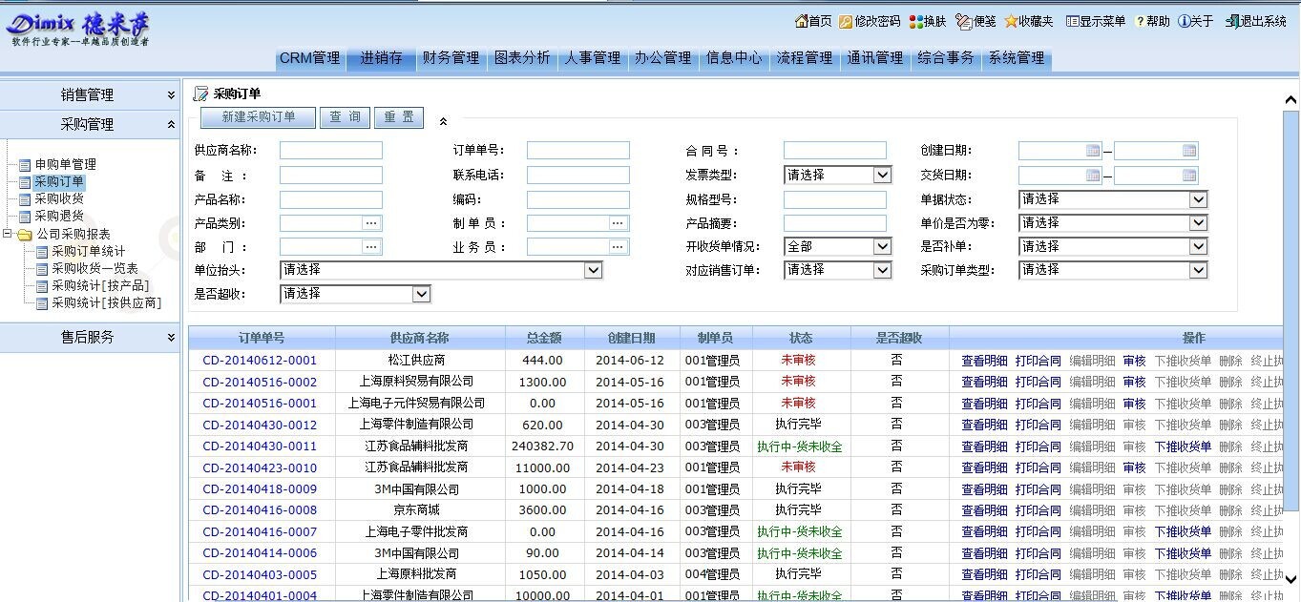Click the 供应商名称 input field

click(330, 151)
